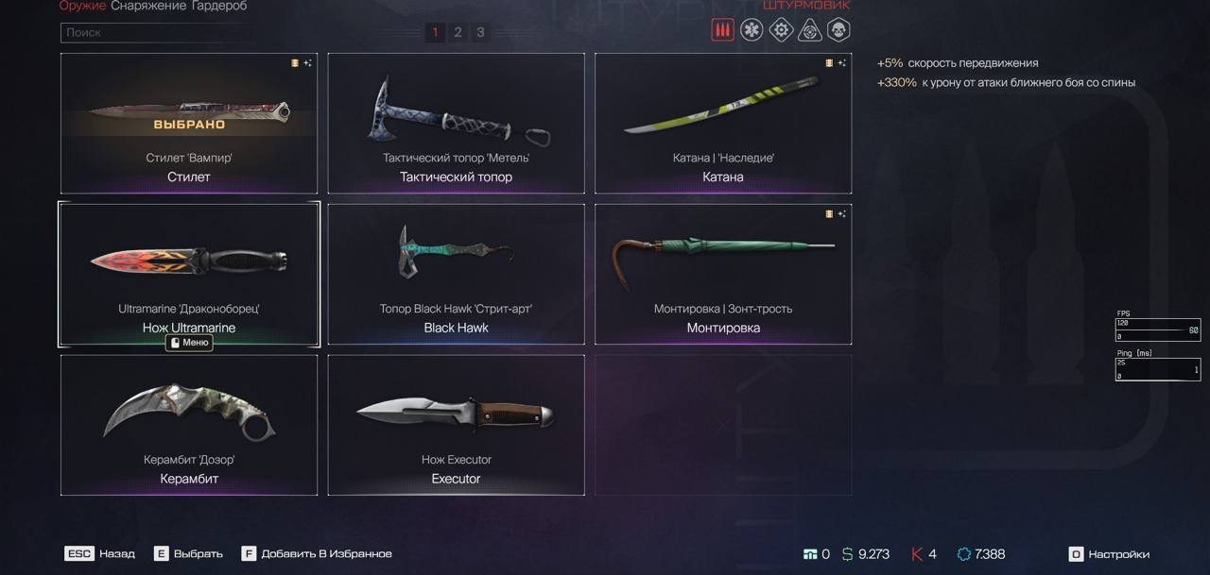Switch to the Medic class icon

click(752, 30)
